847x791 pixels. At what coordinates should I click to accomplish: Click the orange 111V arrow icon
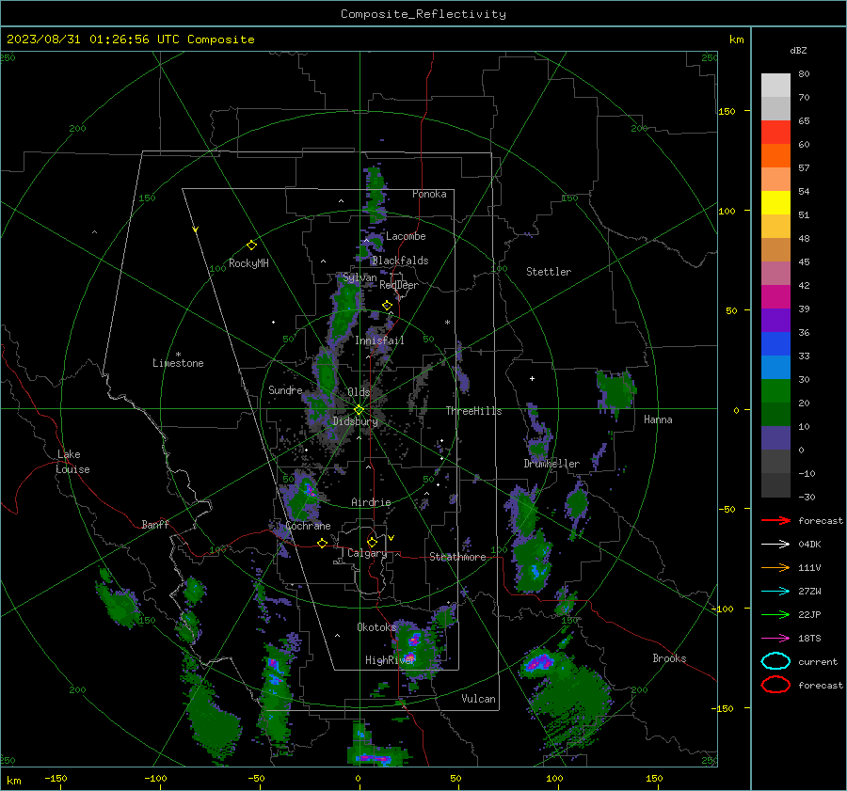coord(775,567)
